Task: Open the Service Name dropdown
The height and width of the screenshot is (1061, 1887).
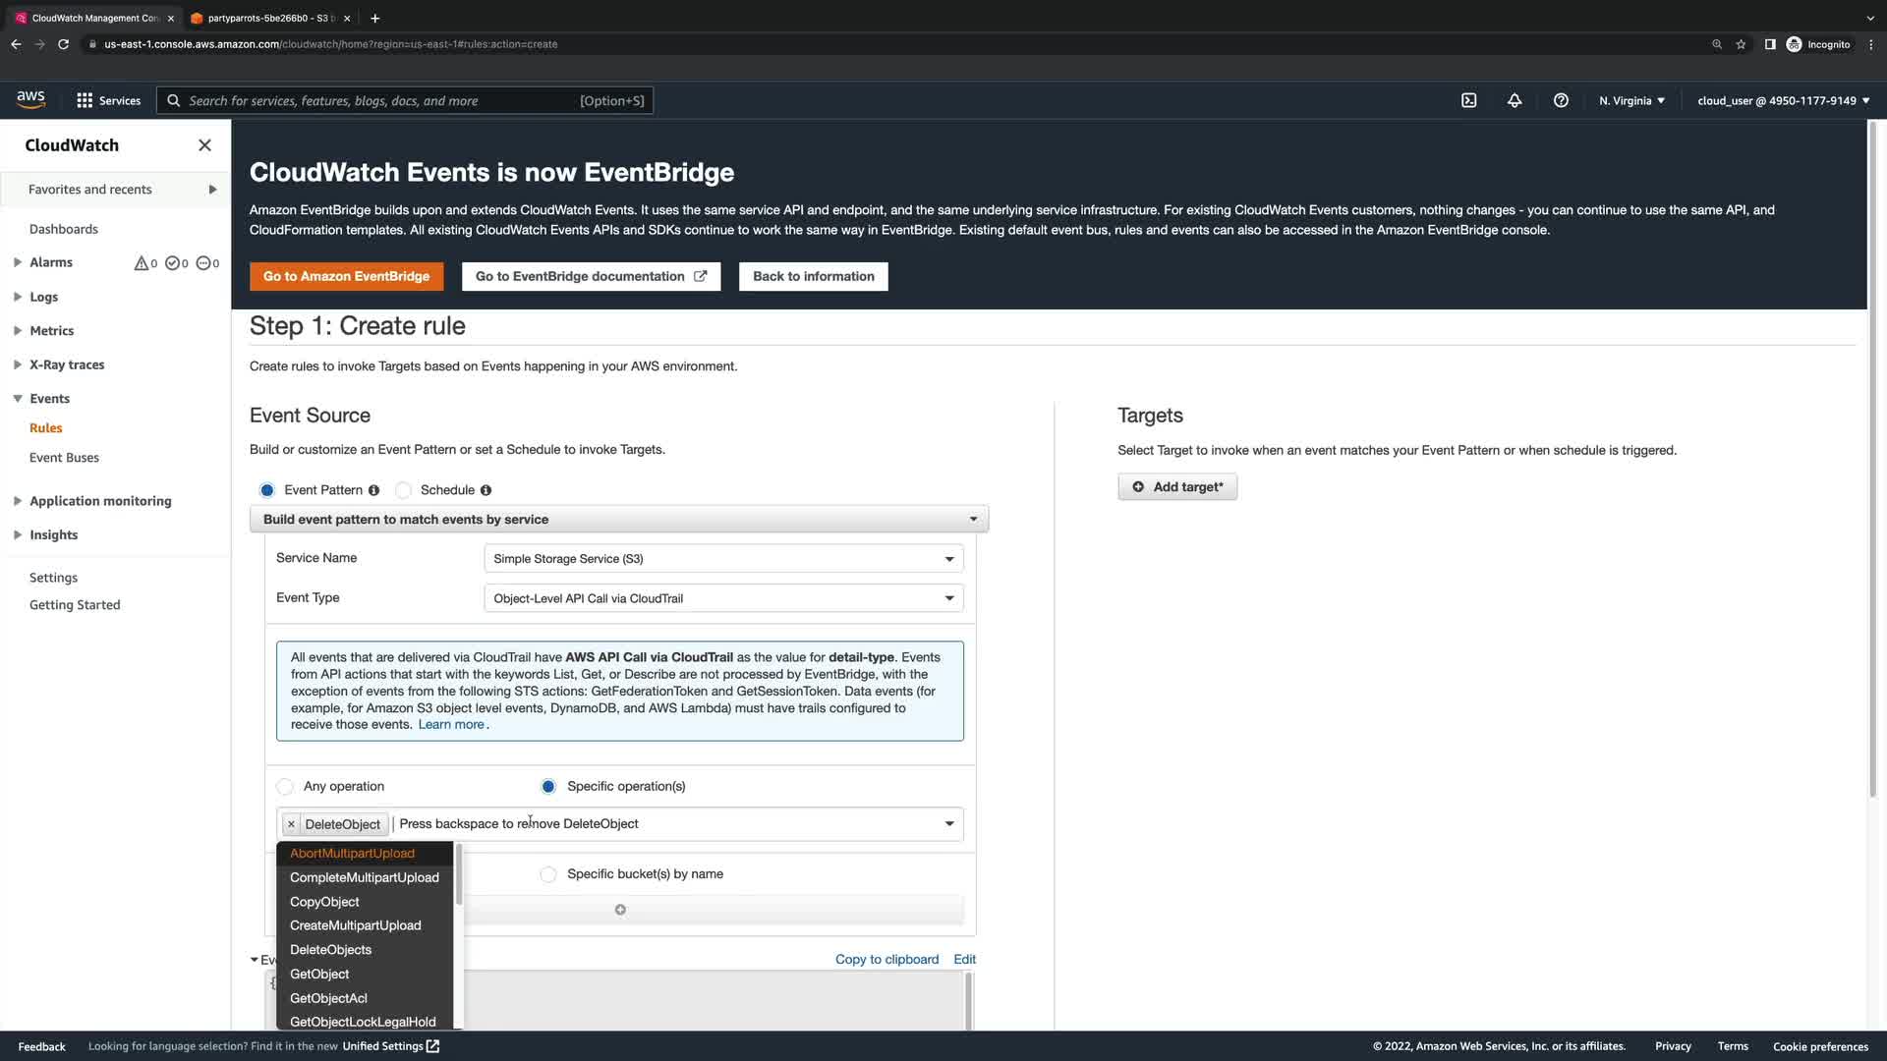Action: coord(723,558)
